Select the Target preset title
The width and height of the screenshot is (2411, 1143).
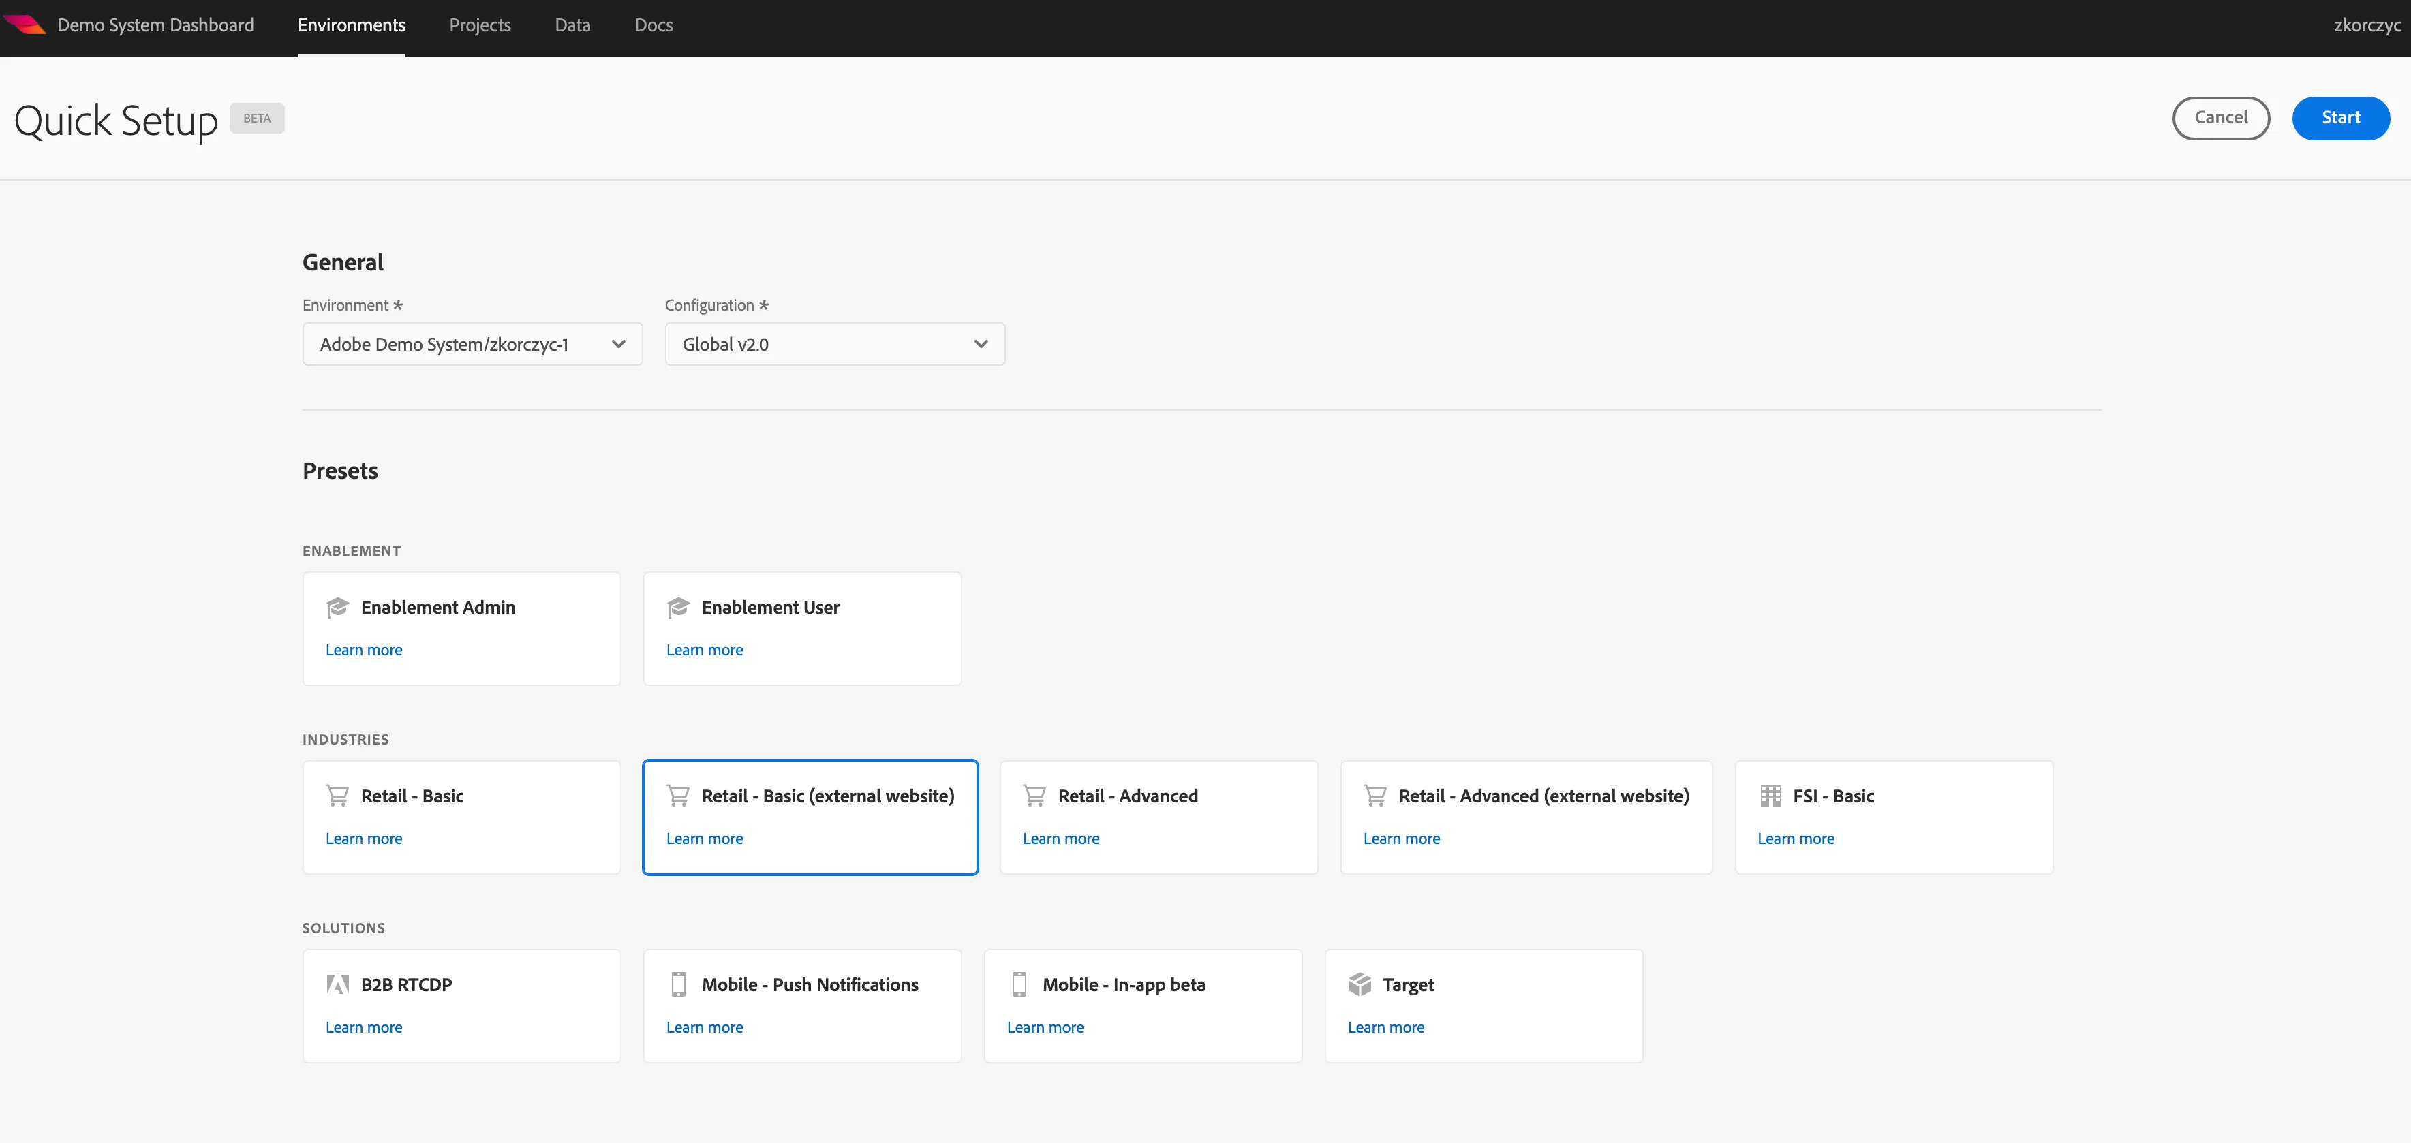tap(1409, 985)
